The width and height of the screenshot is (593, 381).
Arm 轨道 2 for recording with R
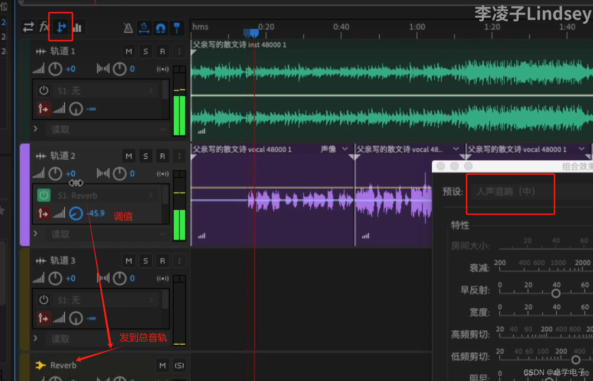(x=162, y=156)
